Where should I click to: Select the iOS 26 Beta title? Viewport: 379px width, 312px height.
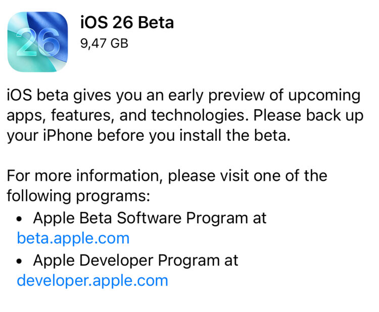pyautogui.click(x=127, y=22)
